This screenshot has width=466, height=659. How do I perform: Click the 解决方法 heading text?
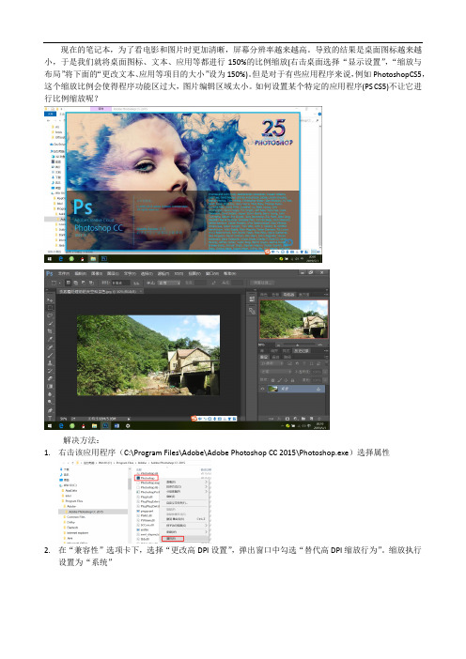81,440
